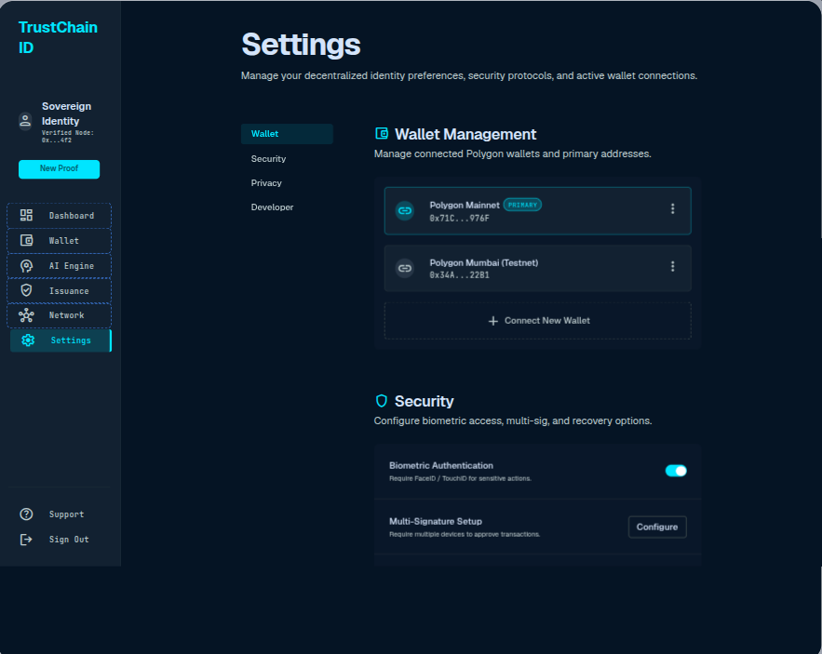Viewport: 822px width, 654px height.
Task: Switch to the Developer settings tab
Action: (x=287, y=207)
